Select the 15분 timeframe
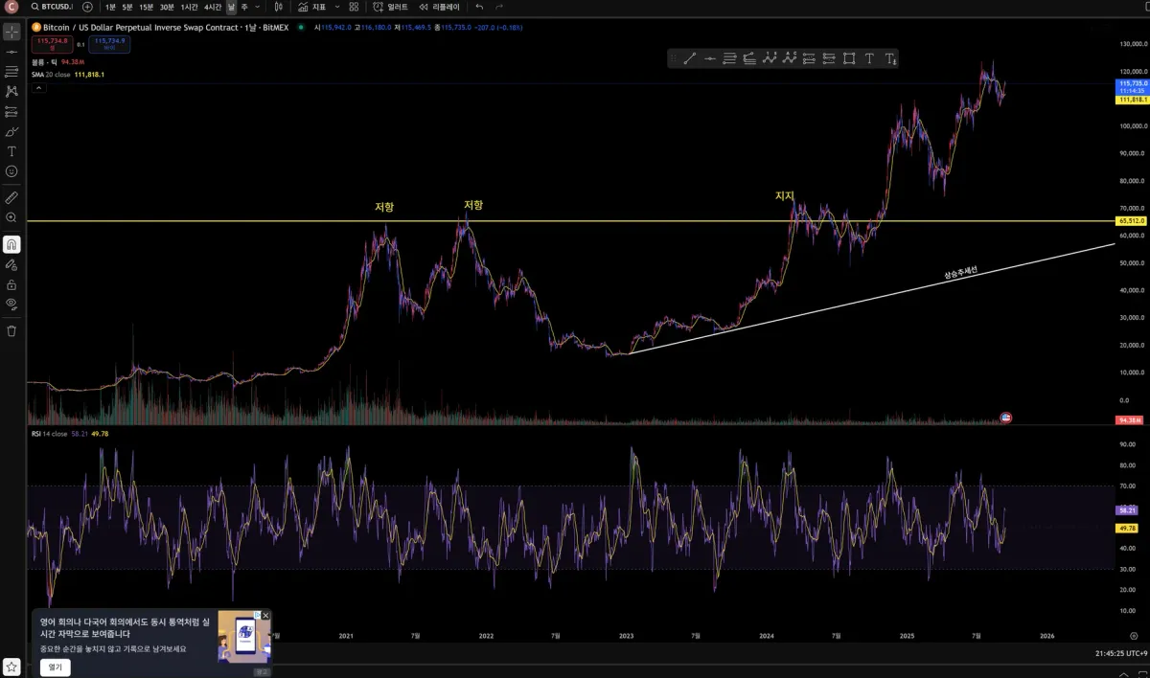Image resolution: width=1150 pixels, height=678 pixels. [147, 7]
